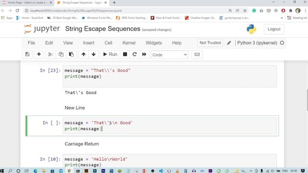Open the File menu
The height and width of the screenshot is (173, 308).
[31, 43]
